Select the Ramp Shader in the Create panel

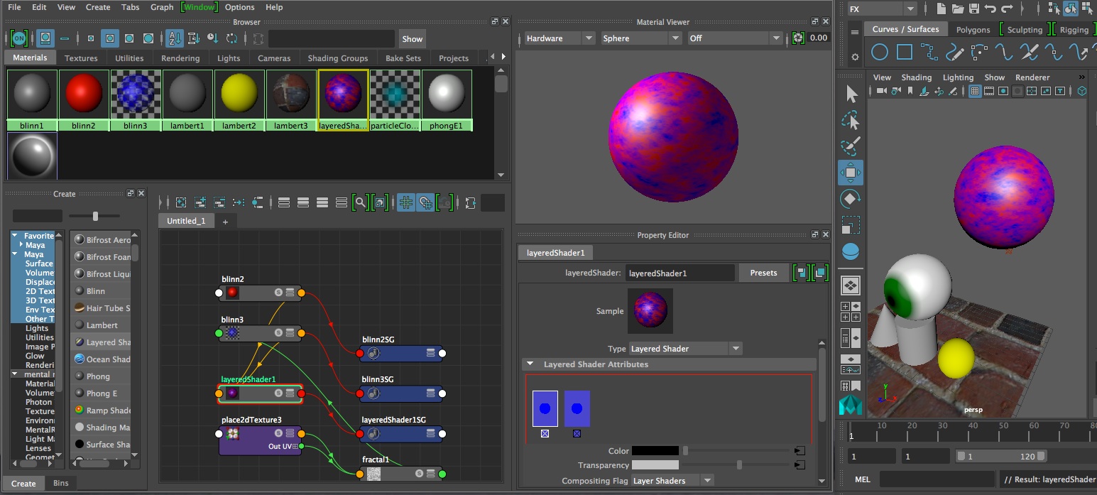(x=103, y=410)
